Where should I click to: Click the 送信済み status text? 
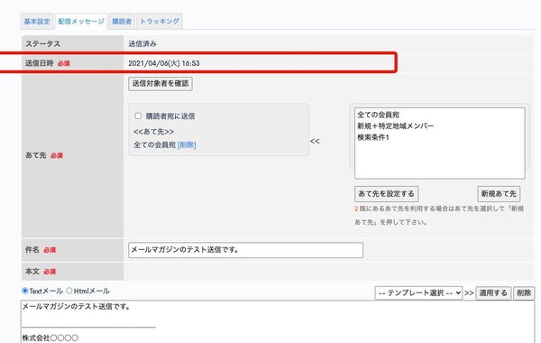(x=142, y=44)
